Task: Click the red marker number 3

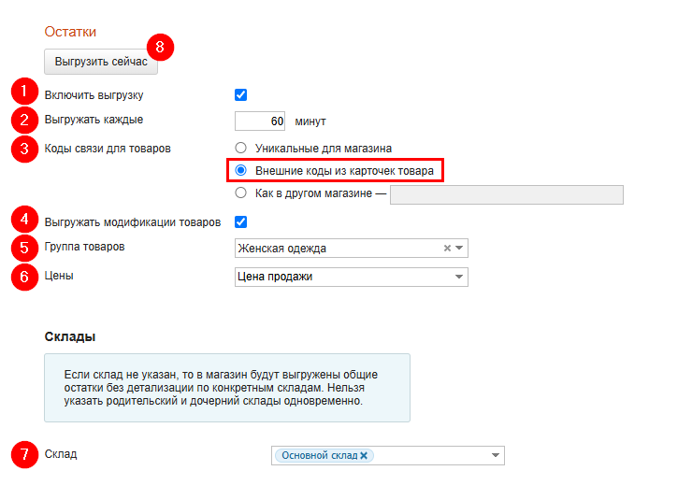Action: pyautogui.click(x=23, y=149)
